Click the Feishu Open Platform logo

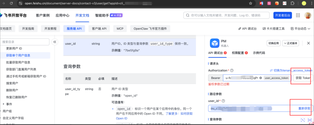click(13, 15)
